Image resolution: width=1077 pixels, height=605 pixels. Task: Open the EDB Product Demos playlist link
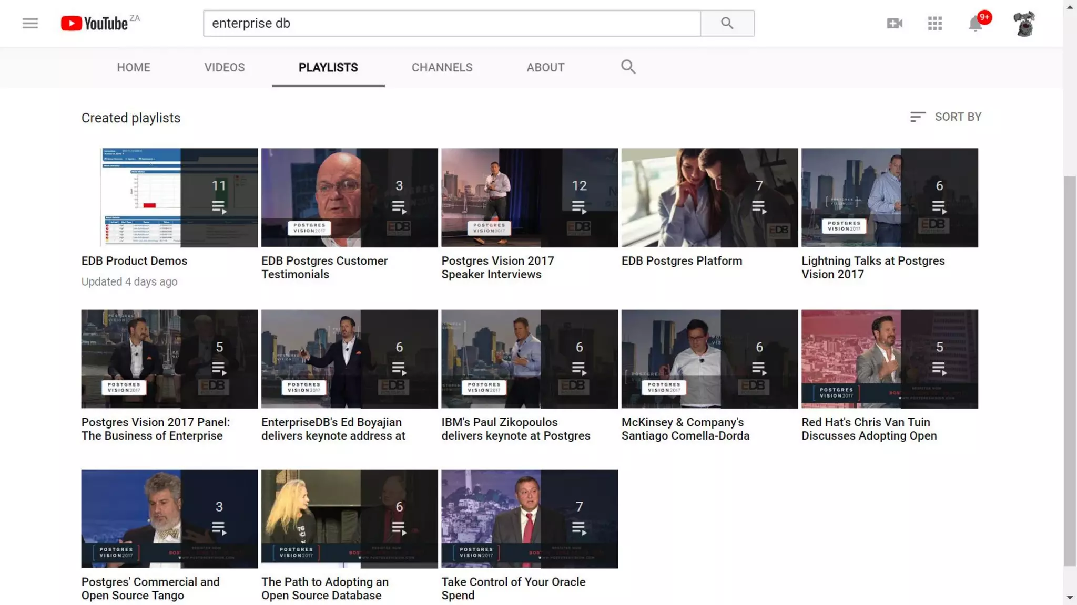[x=134, y=260]
